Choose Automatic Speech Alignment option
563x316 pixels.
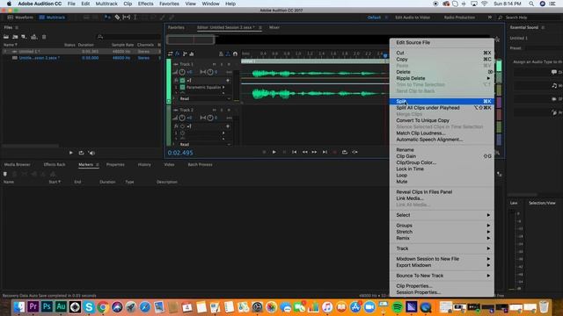pyautogui.click(x=442, y=140)
